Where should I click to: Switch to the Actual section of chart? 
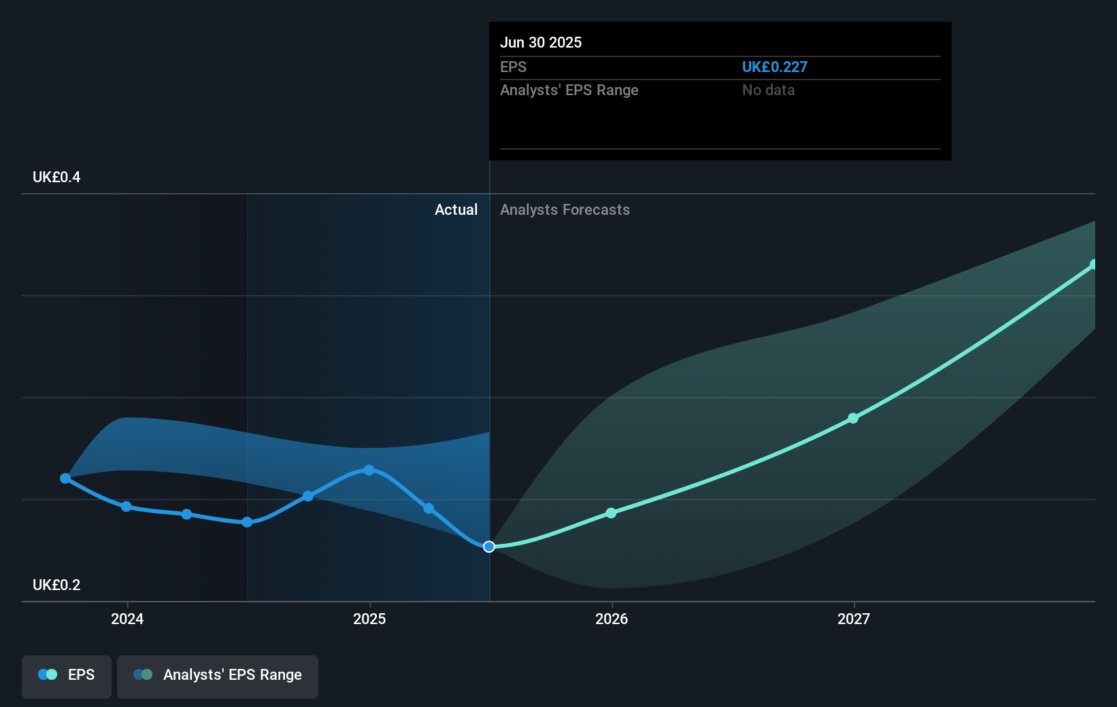(x=456, y=209)
